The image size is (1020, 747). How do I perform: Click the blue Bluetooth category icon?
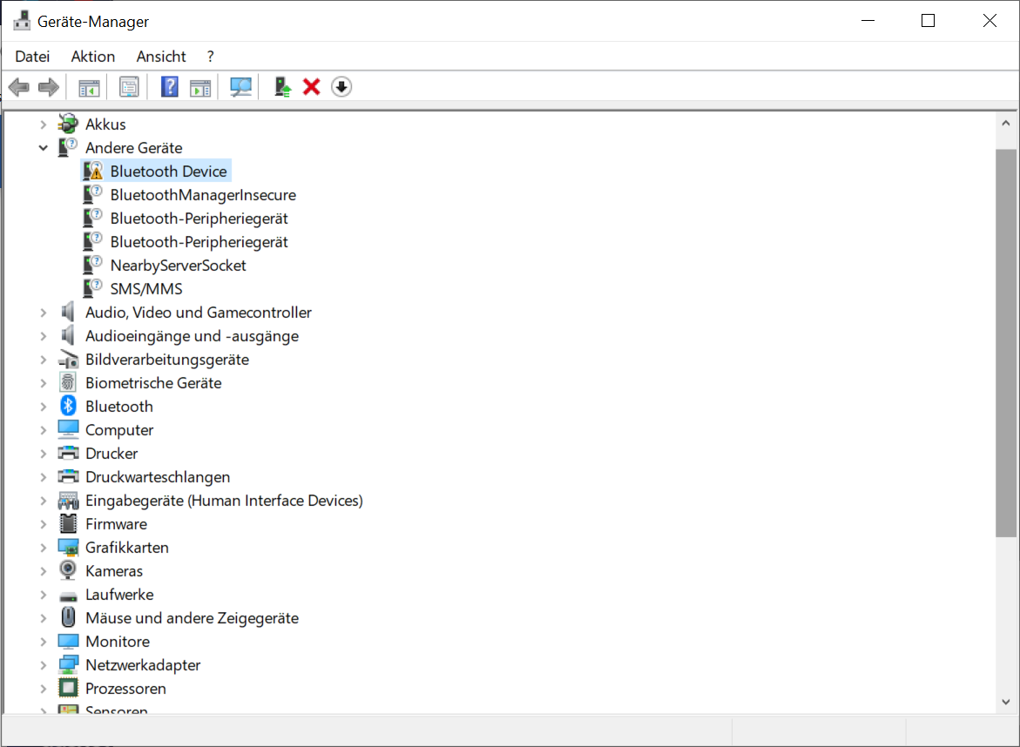(x=68, y=406)
